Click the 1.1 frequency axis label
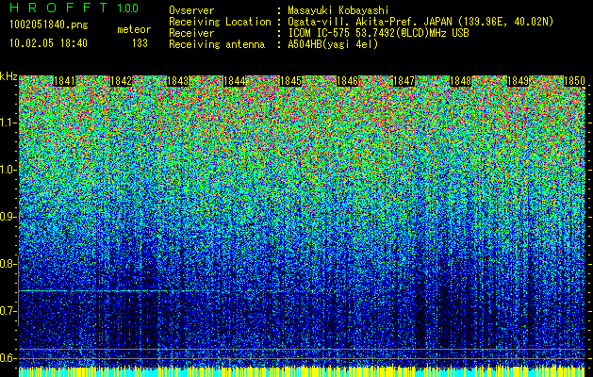This screenshot has width=593, height=377. coord(8,123)
